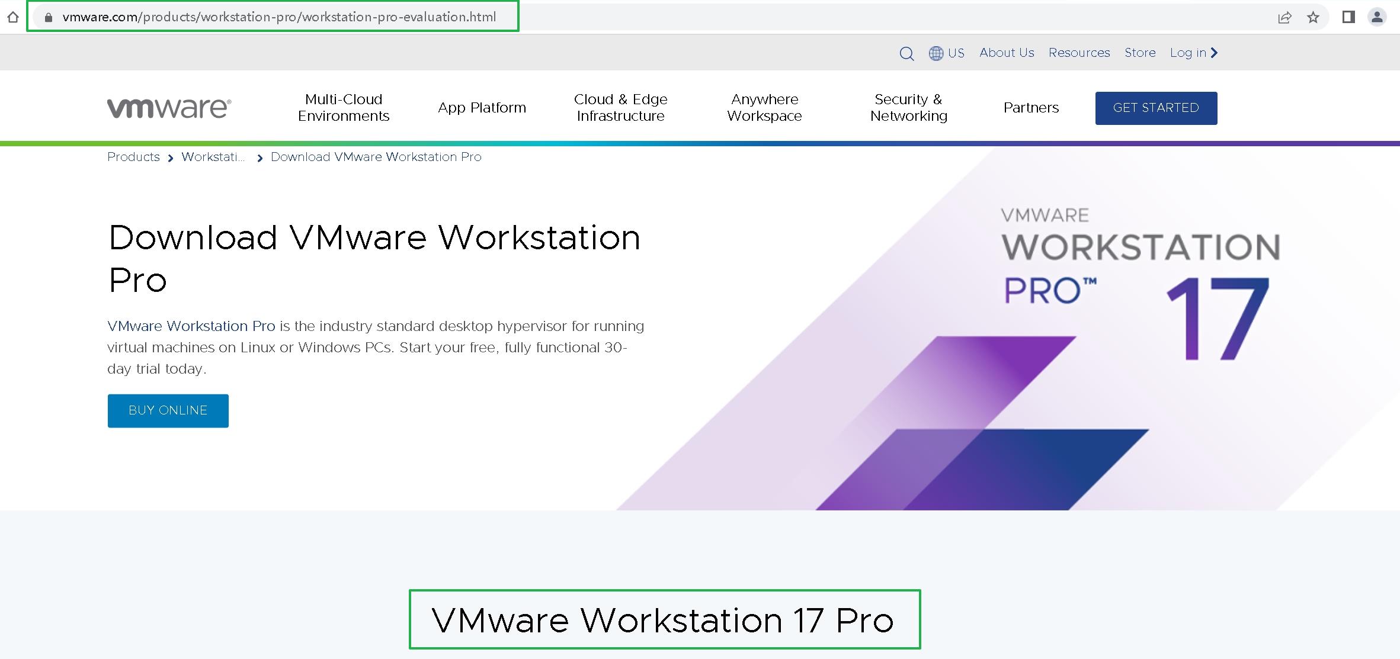Image resolution: width=1400 pixels, height=659 pixels.
Task: Click the VMware Workstation Pro text link
Action: (191, 326)
